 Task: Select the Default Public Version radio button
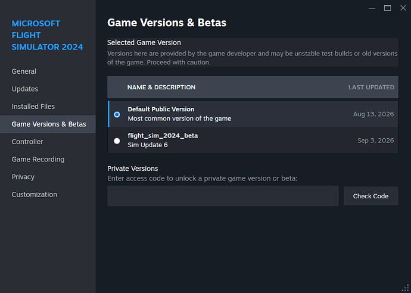(x=117, y=114)
